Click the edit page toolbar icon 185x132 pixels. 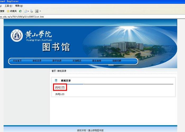(37, 11)
